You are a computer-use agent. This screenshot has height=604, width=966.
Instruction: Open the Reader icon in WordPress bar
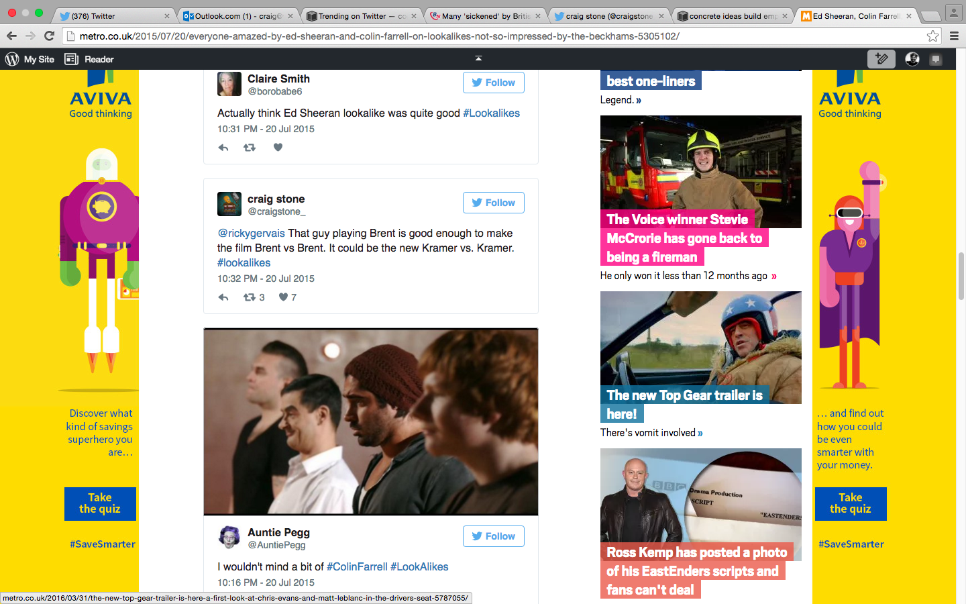(x=71, y=59)
